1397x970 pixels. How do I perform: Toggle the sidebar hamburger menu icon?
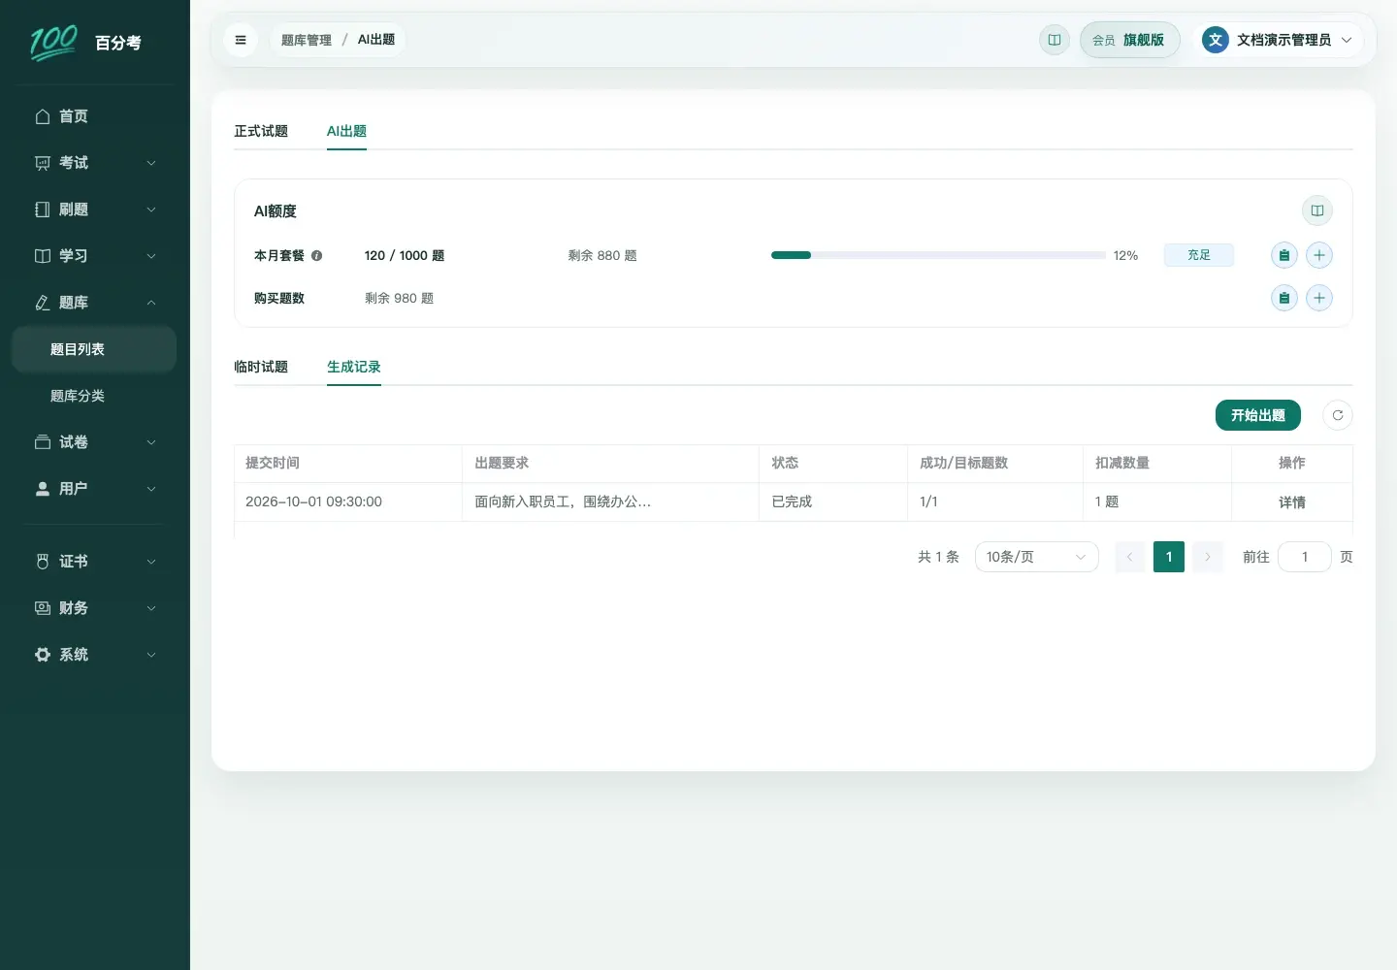coord(241,40)
